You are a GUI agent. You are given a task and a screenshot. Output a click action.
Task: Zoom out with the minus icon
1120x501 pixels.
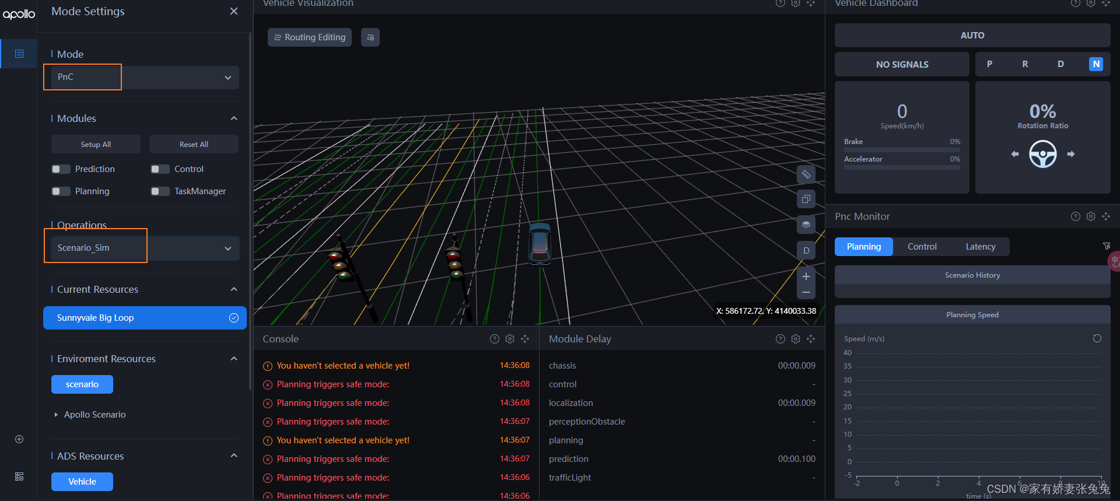pos(806,292)
